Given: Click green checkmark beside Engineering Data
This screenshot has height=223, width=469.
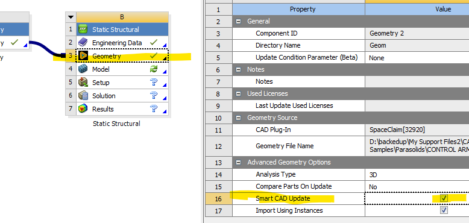Looking at the screenshot, I should [154, 42].
